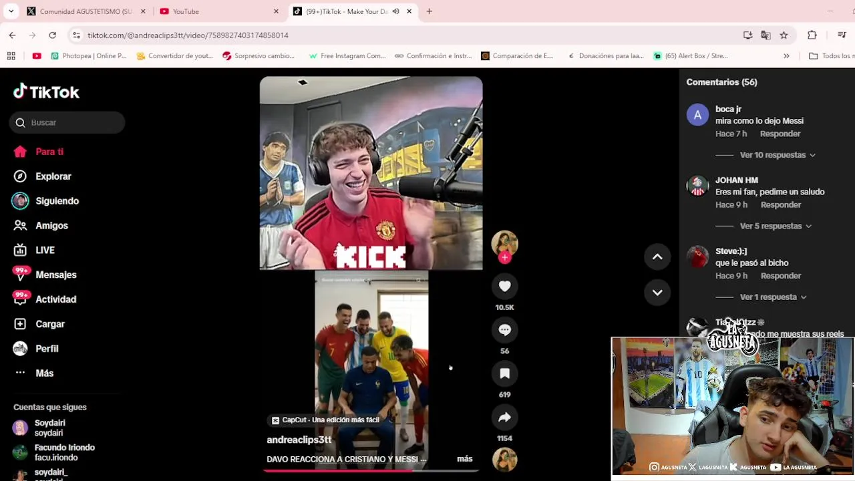This screenshot has height=481, width=855.
Task: Open a new browser tab
Action: click(430, 11)
